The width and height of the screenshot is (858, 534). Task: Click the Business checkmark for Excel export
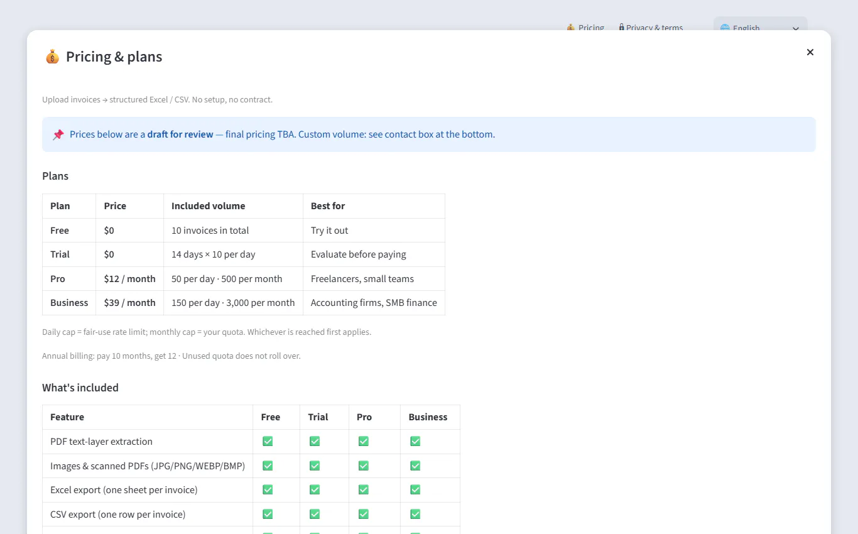(x=415, y=489)
